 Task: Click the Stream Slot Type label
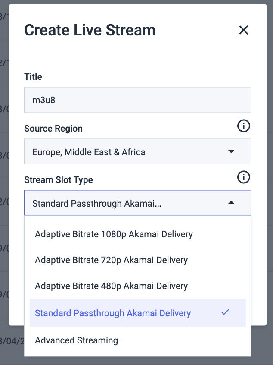(58, 180)
